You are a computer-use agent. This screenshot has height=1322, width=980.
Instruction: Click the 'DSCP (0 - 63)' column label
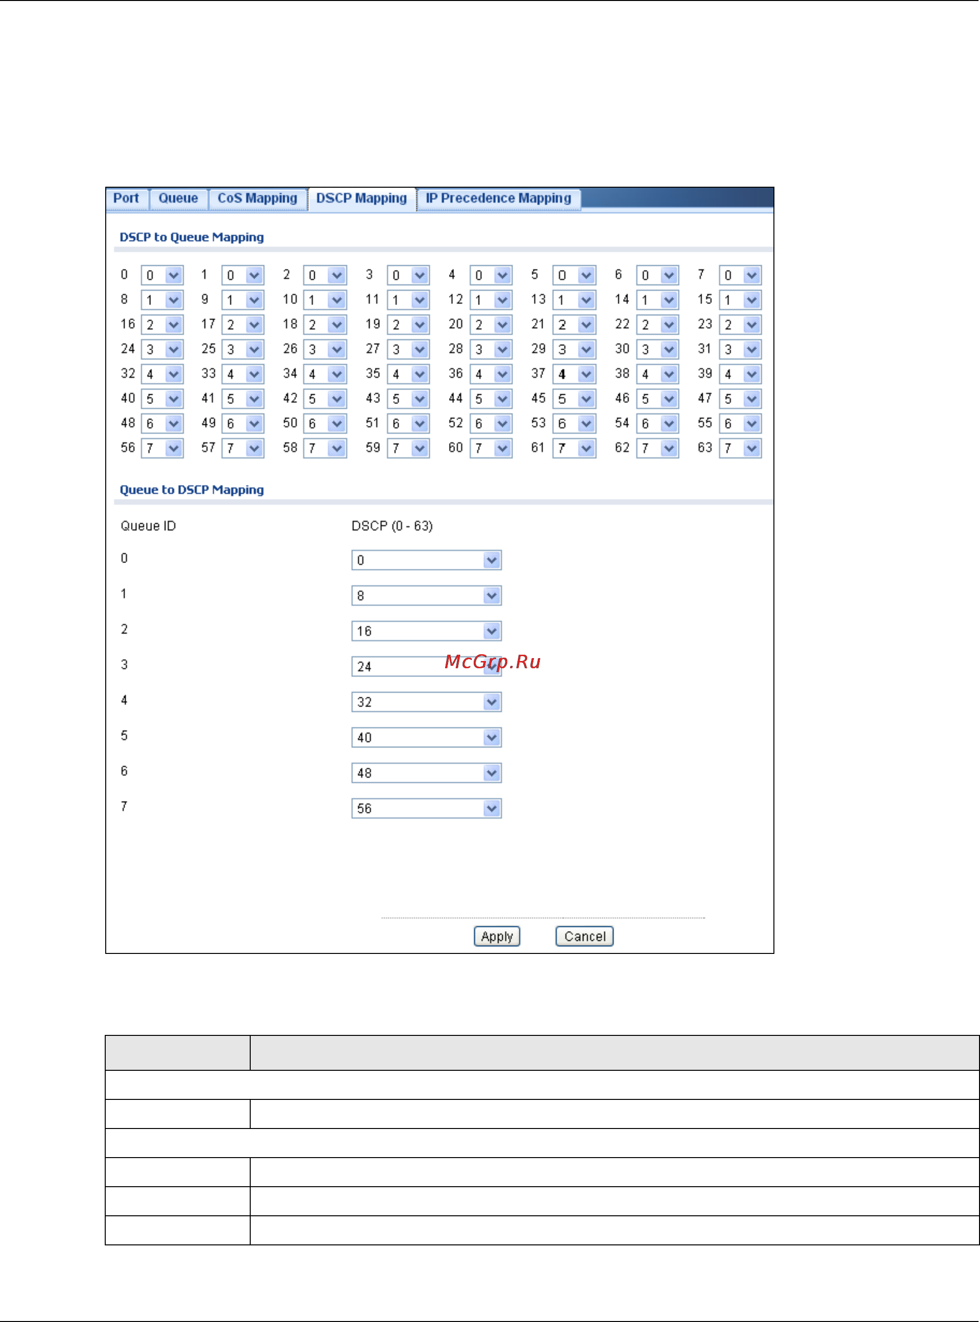pos(392,526)
